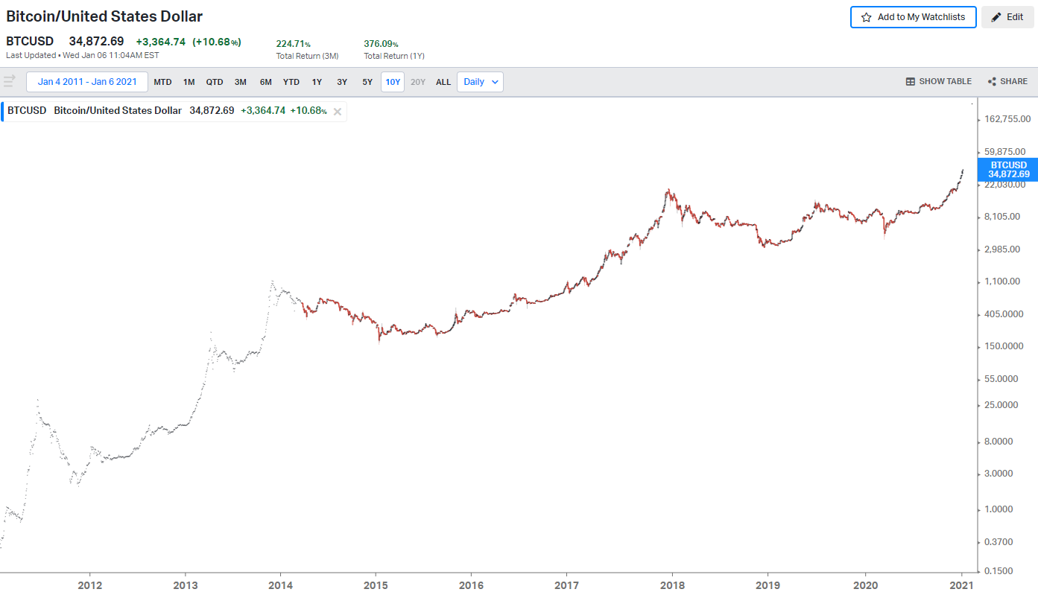Click the 2016 label on the time axis
Screen dimensions: 1038x595
coord(472,584)
